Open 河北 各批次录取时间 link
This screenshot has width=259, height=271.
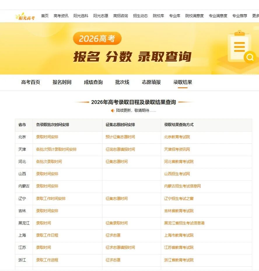[49, 162]
